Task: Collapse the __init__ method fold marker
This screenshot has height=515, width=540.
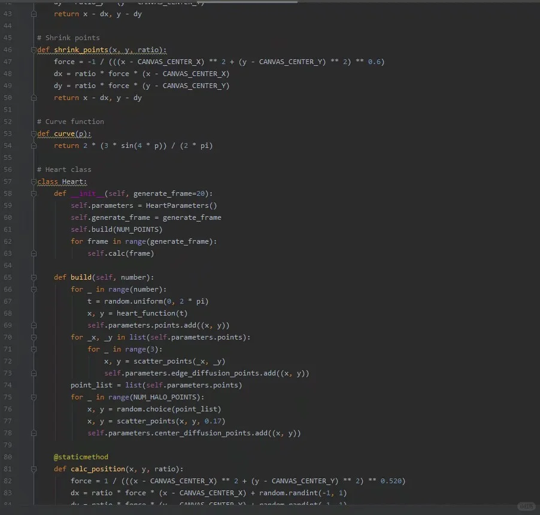Action: tap(34, 193)
